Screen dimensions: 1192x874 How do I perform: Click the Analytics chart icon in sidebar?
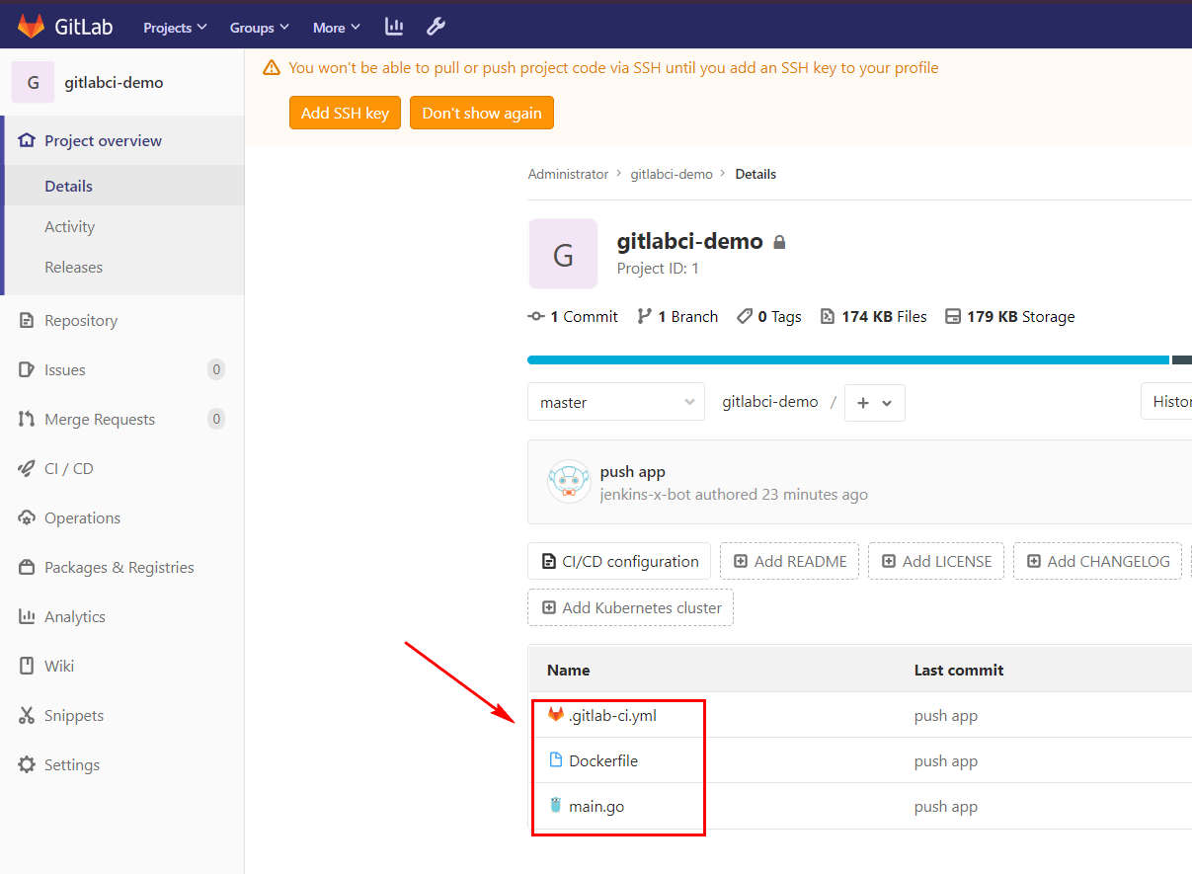pyautogui.click(x=27, y=616)
